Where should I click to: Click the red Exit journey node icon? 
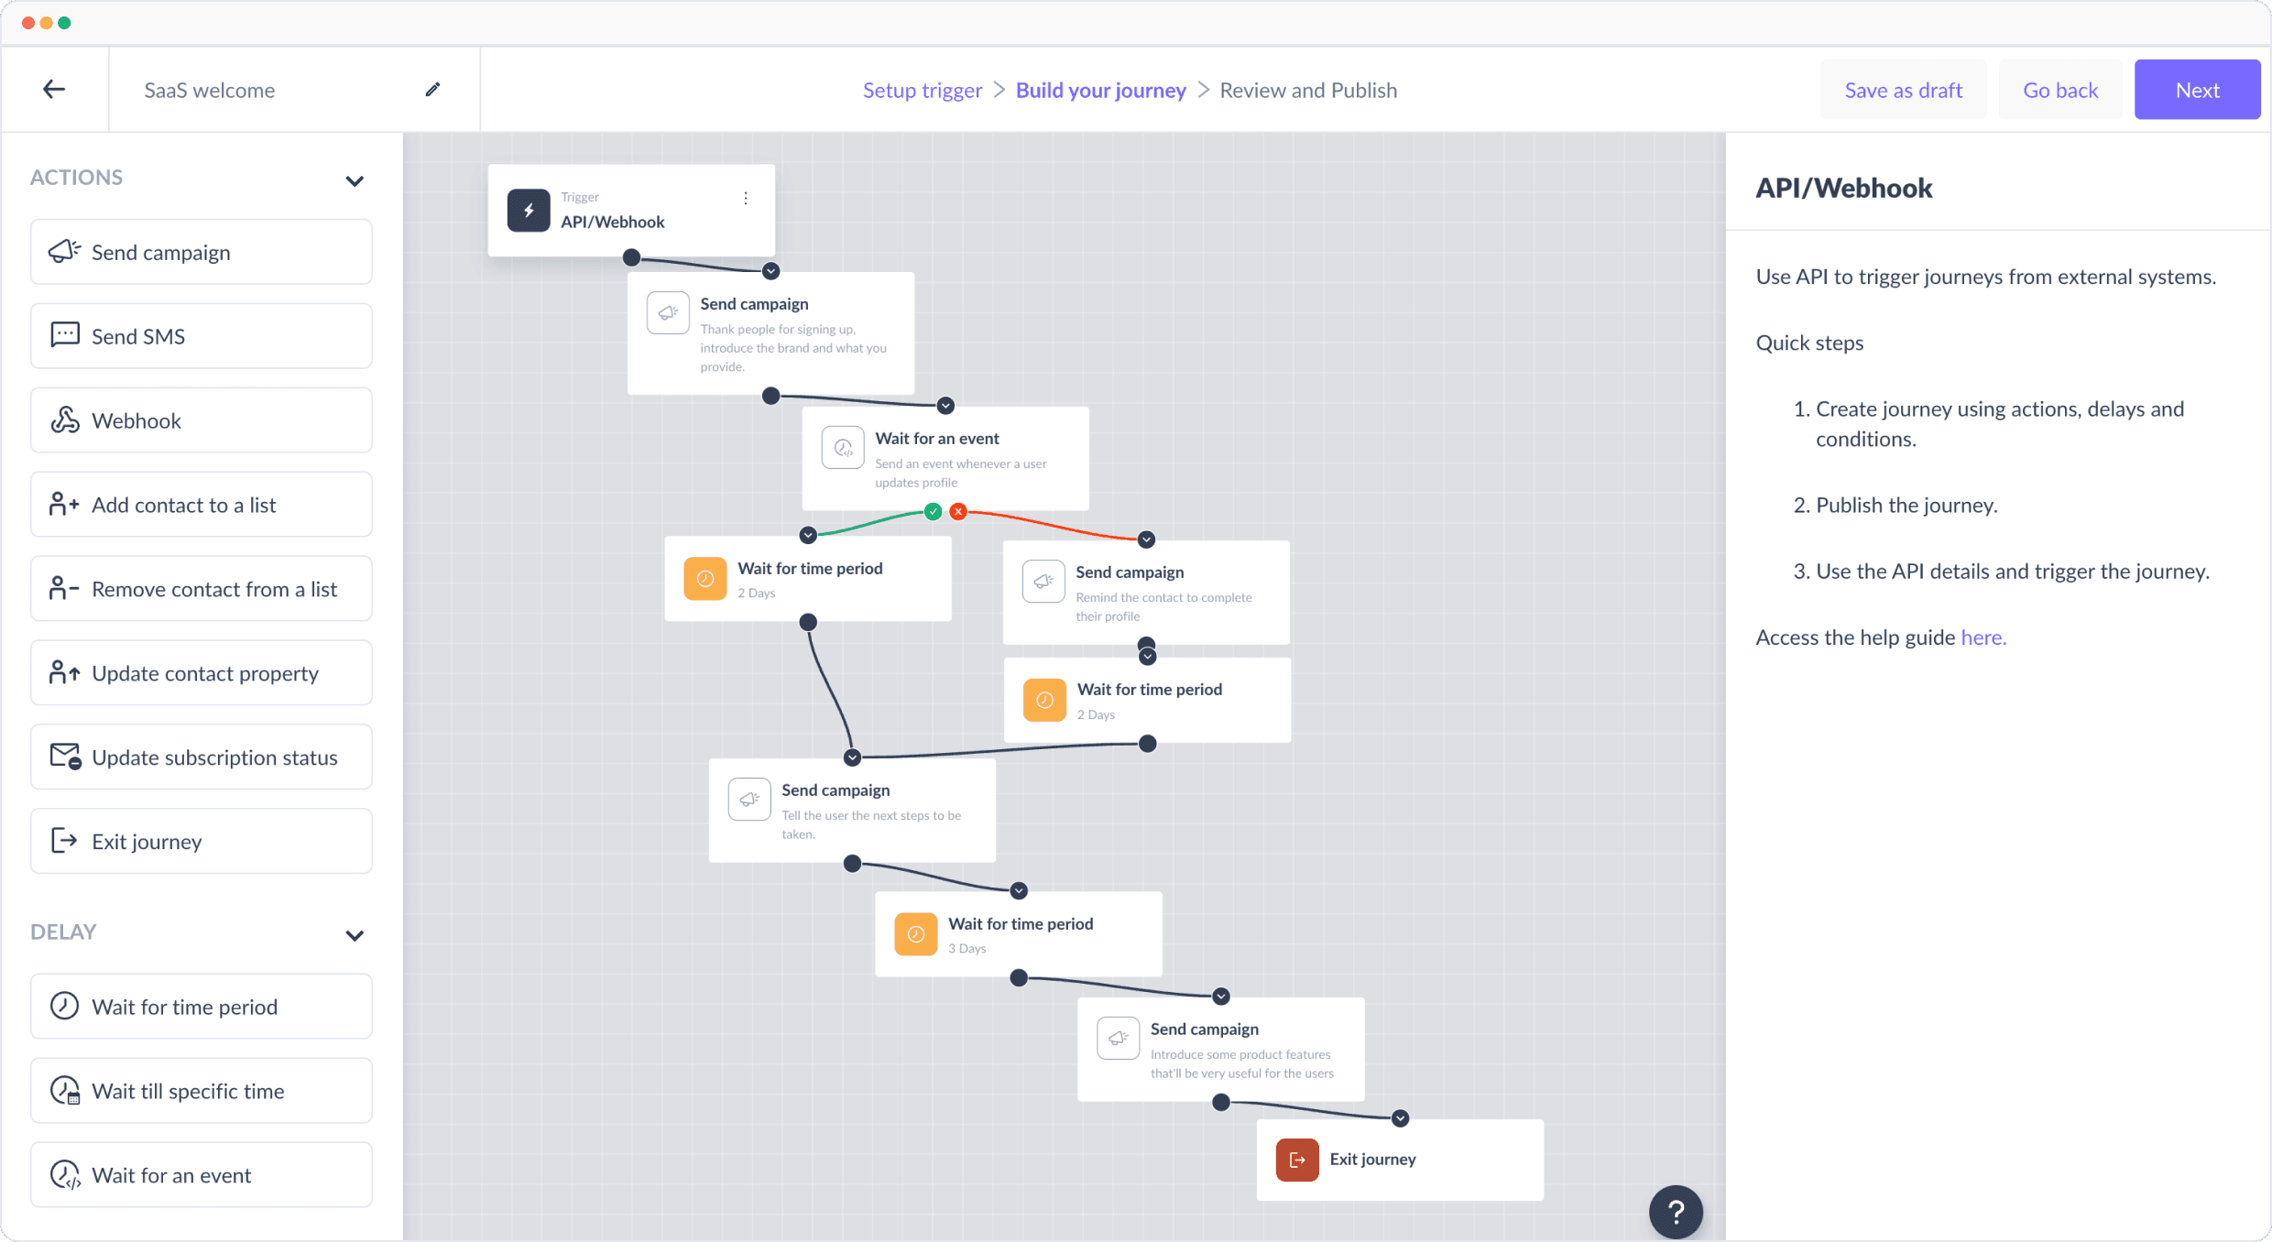pos(1296,1160)
